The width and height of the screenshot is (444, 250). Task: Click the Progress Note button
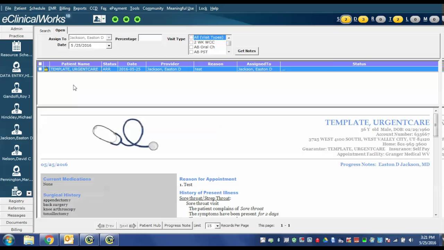point(177,226)
